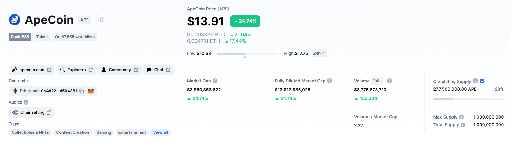Copy the Ethereum contract address
Image resolution: width=512 pixels, height=145 pixels.
coord(81,91)
